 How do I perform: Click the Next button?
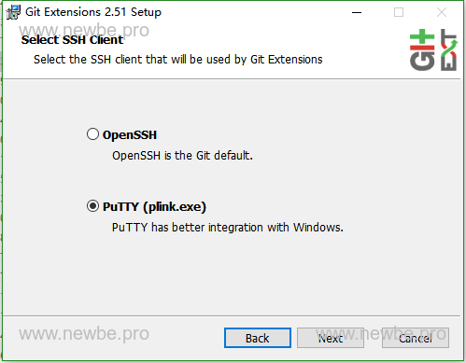331,338
